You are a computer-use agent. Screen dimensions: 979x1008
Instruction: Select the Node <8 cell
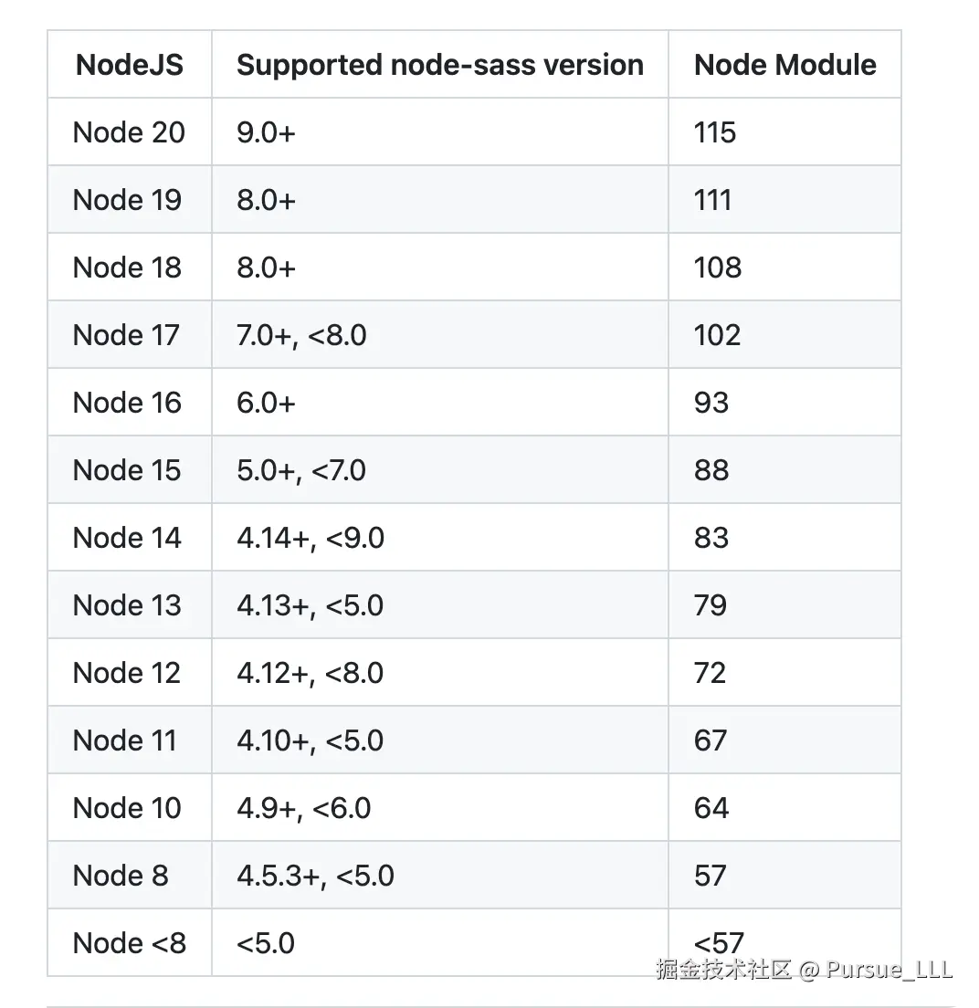[x=129, y=943]
